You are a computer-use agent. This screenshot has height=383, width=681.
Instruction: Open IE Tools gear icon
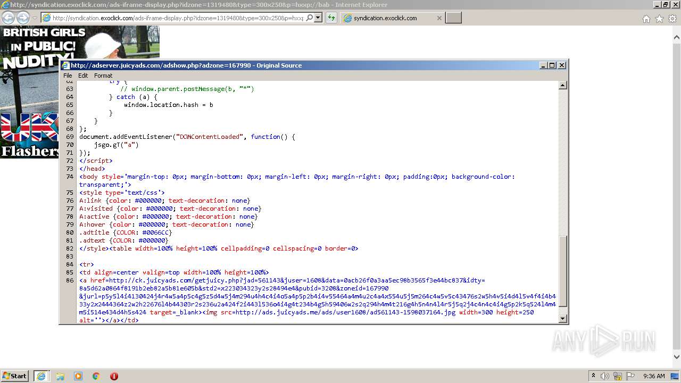(672, 19)
